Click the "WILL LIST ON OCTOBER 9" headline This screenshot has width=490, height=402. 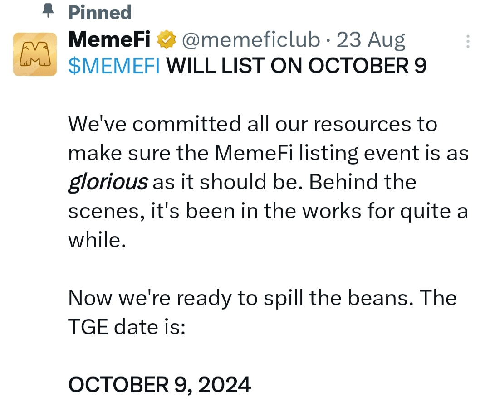tap(297, 67)
